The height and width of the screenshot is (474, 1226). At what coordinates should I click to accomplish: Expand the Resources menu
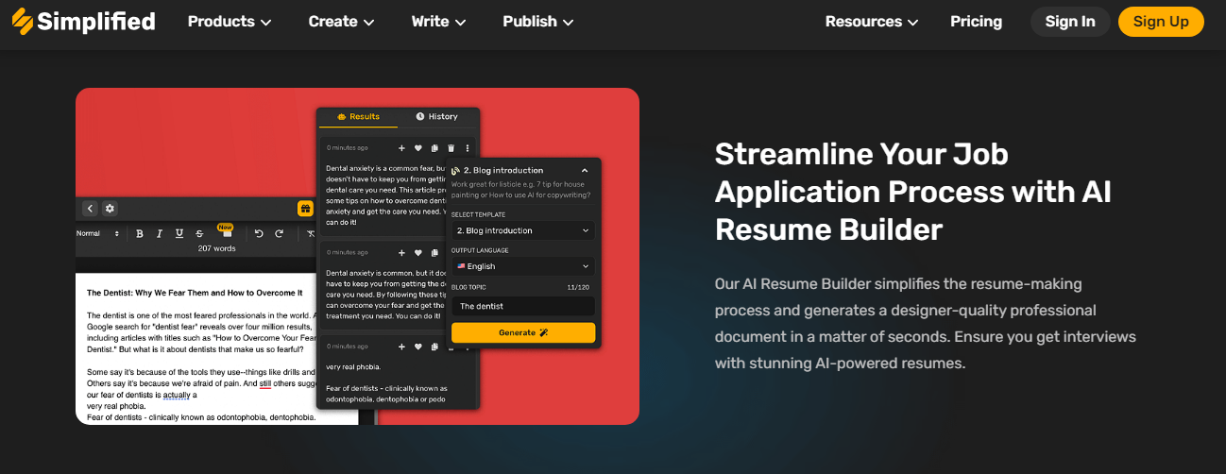872,22
